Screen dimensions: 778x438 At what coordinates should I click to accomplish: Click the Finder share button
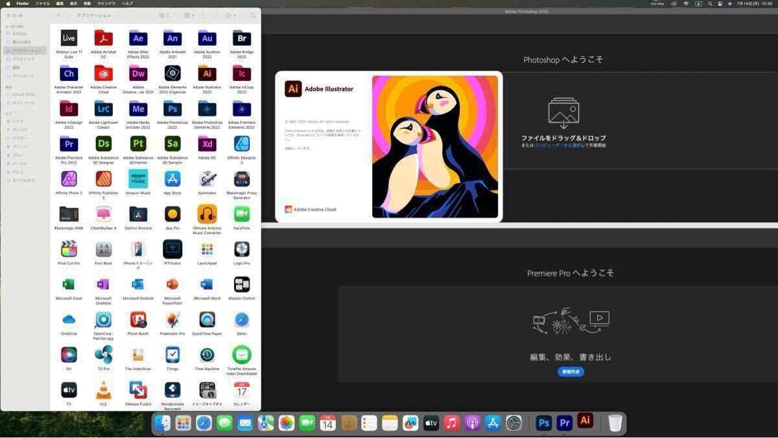point(204,16)
